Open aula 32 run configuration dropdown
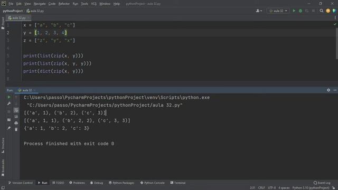This screenshot has height=190, width=338. pyautogui.click(x=278, y=11)
